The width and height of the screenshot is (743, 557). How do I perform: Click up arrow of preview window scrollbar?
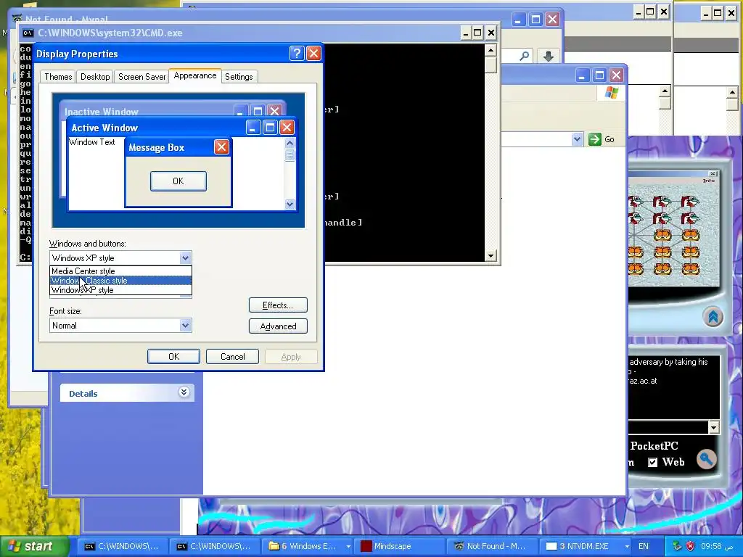coord(290,143)
